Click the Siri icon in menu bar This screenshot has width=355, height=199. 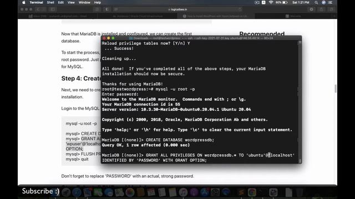[x=323, y=2]
